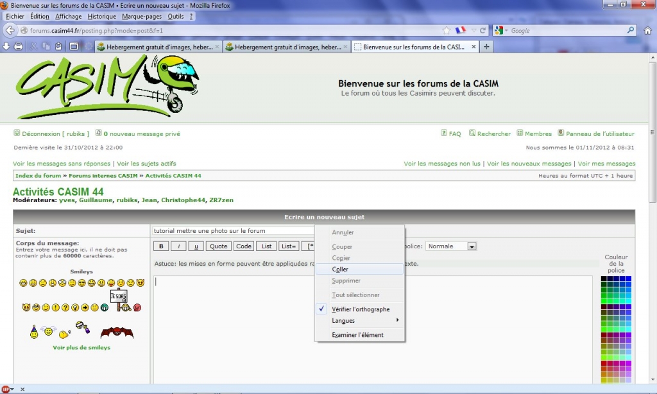Click the reload page icon
Image resolution: width=657 pixels, height=394 pixels.
click(x=484, y=30)
